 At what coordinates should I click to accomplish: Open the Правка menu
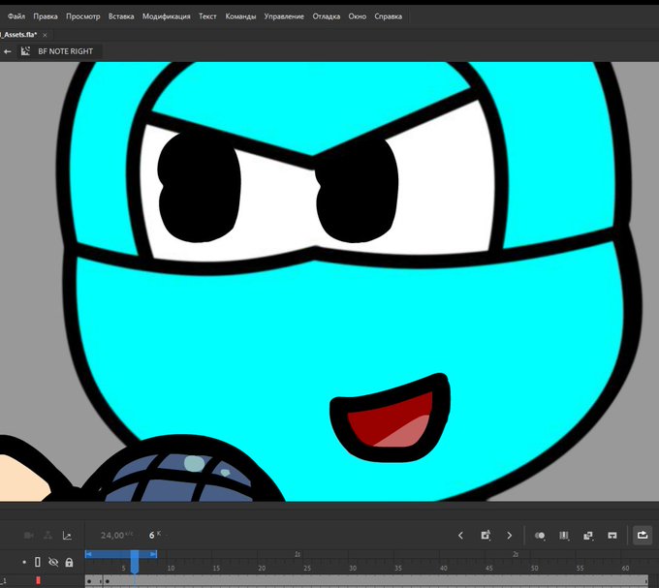[x=46, y=16]
